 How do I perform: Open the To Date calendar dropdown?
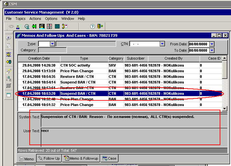(212, 50)
